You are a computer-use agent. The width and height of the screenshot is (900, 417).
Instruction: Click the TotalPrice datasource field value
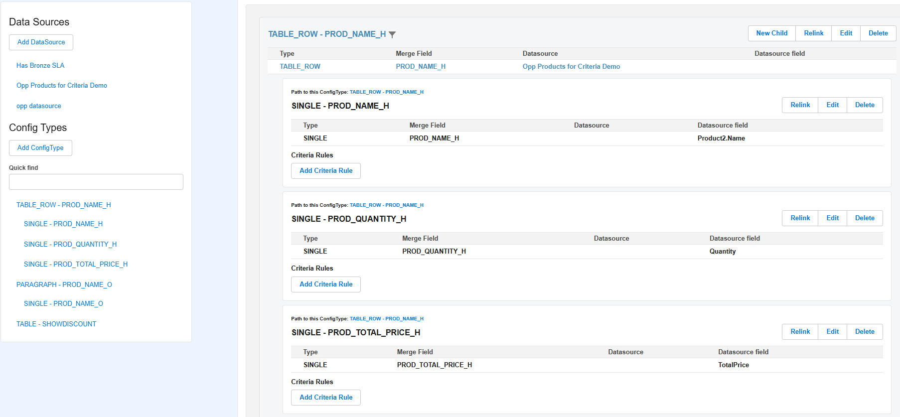(x=734, y=365)
